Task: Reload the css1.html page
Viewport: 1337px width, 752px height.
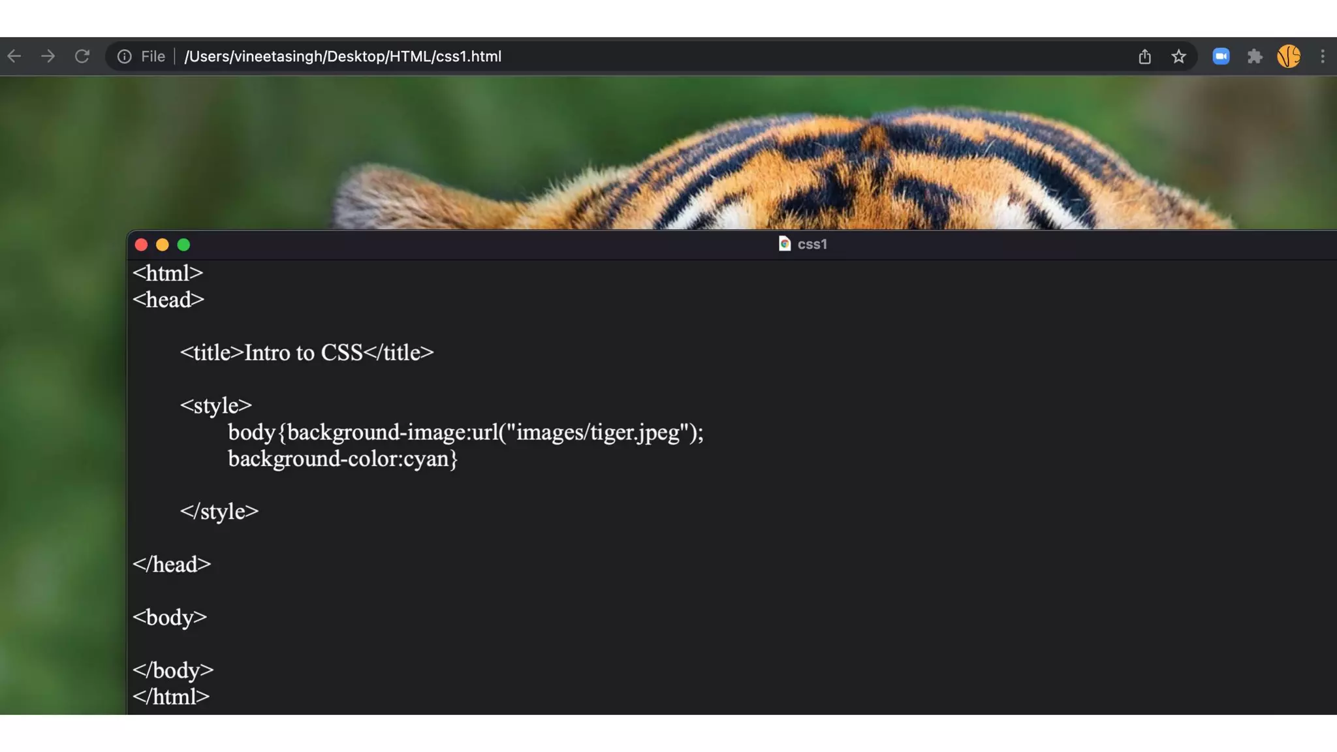Action: pyautogui.click(x=82, y=57)
